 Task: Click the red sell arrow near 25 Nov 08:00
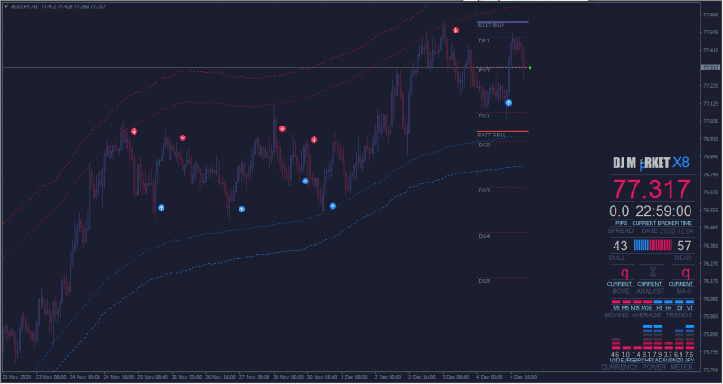point(134,131)
